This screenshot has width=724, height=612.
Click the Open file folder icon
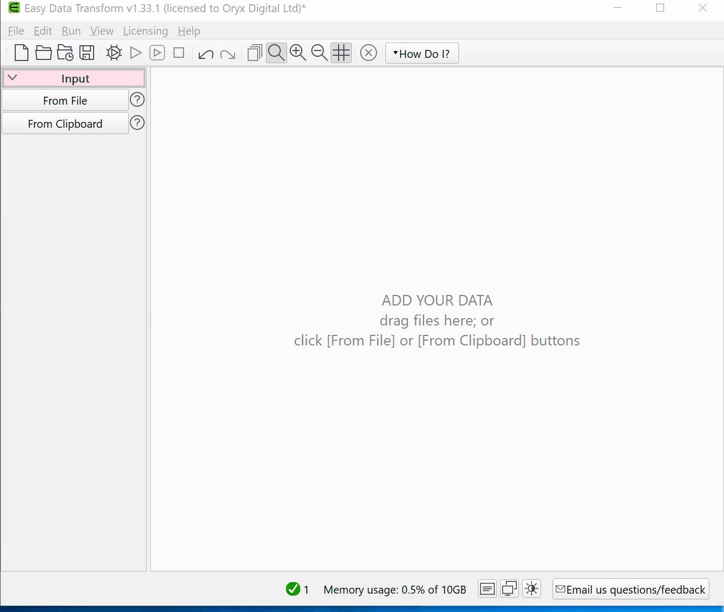43,53
